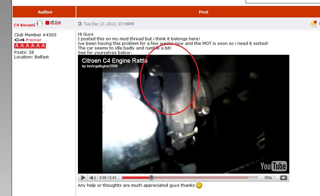Open the uploader kevingallagher2009 channel link

tap(102, 66)
